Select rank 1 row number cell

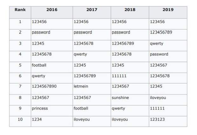tap(20, 24)
